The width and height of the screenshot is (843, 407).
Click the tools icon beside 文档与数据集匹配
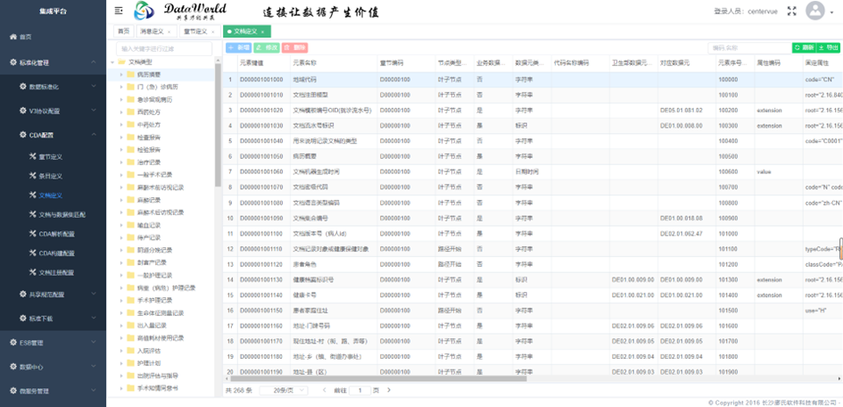[x=32, y=214]
